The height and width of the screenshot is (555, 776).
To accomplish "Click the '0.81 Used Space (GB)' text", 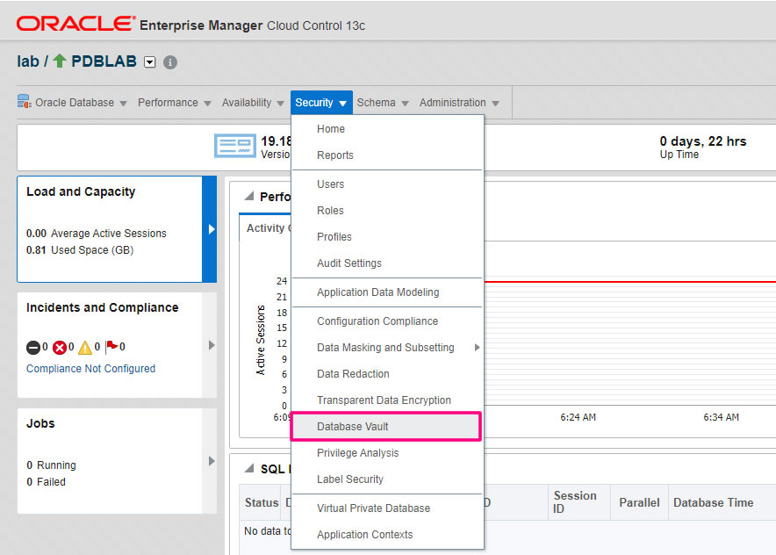I will (x=80, y=250).
